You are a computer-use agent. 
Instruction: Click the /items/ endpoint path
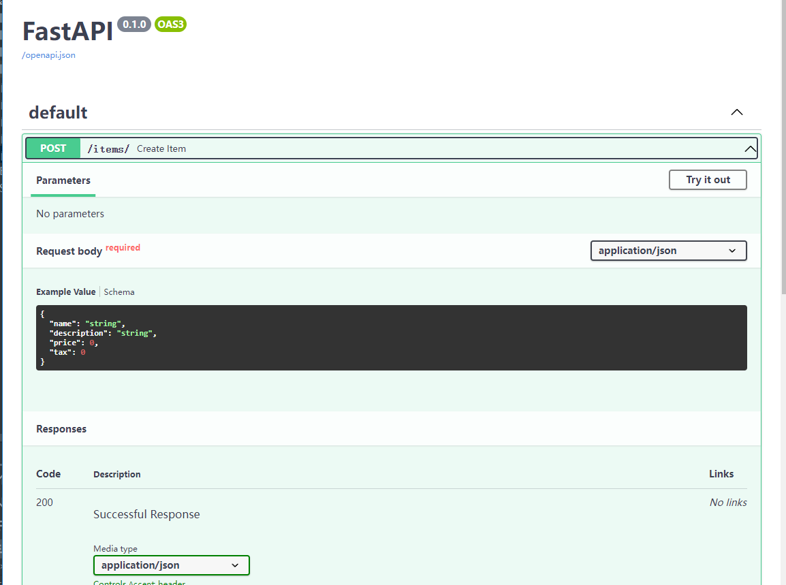coord(108,149)
